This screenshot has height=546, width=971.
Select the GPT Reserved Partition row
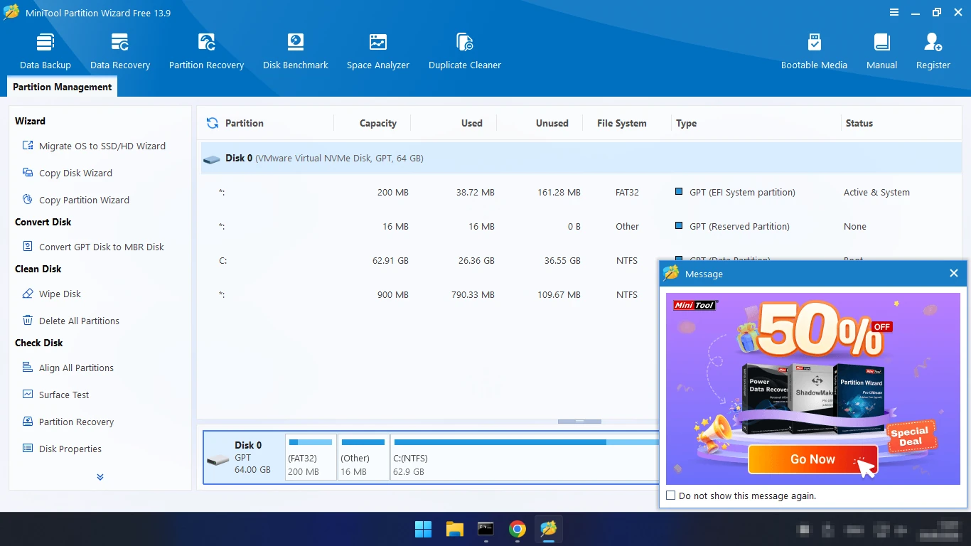tap(581, 226)
